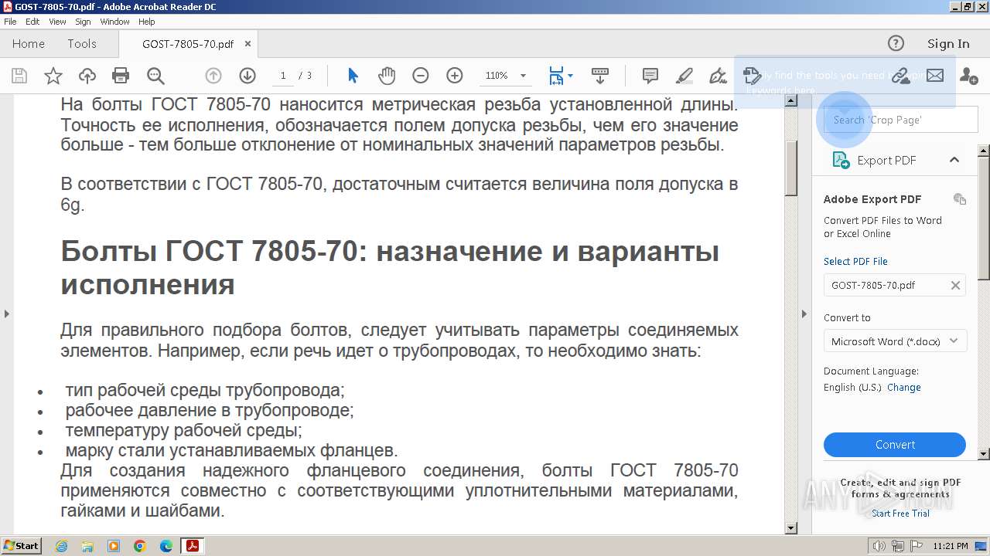Send the file by email envelope icon
Image resolution: width=990 pixels, height=556 pixels.
pos(935,76)
